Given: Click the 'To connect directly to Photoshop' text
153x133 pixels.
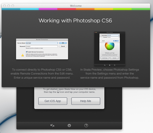Looking at the screenshot, I should 42,74.
